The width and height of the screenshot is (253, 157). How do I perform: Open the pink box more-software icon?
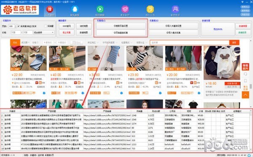(x=125, y=9)
